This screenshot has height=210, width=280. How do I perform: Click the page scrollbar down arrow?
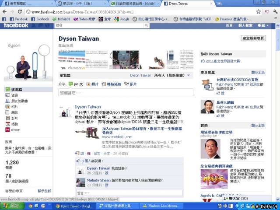pyautogui.click(x=278, y=199)
